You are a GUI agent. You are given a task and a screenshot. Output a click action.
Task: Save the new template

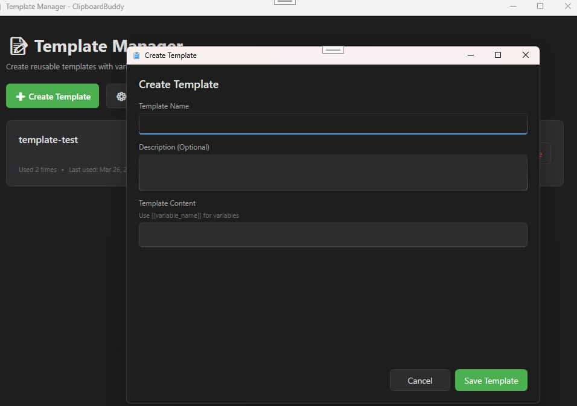tap(491, 380)
